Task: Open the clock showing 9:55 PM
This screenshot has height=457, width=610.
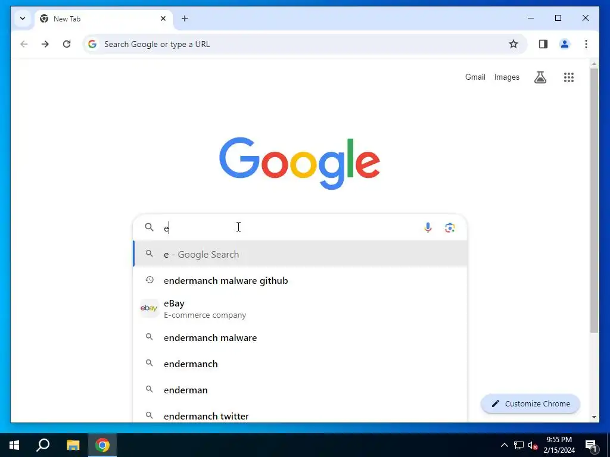Action: (559, 445)
